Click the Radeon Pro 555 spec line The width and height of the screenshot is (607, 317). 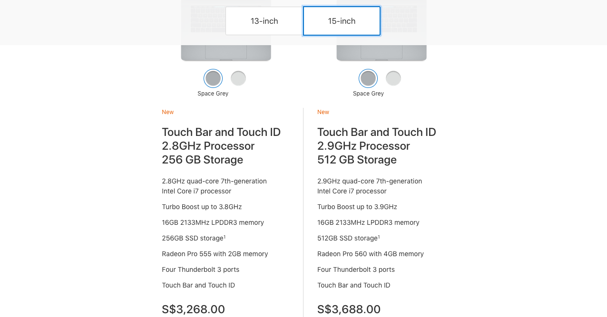coord(215,254)
